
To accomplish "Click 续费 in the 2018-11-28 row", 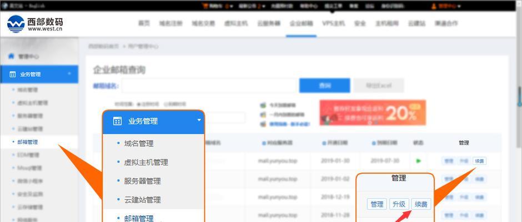I will (x=479, y=215).
